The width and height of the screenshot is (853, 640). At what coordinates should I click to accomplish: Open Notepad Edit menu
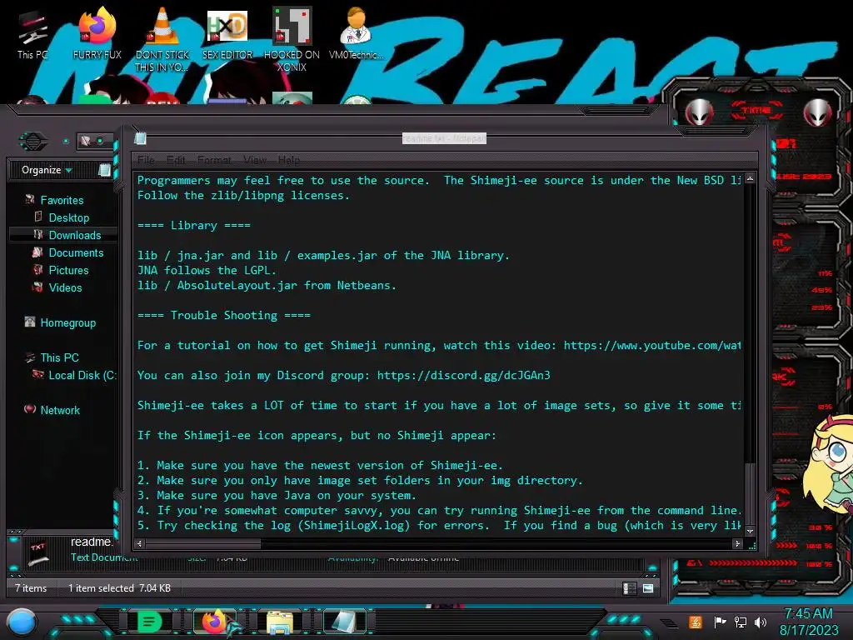176,160
